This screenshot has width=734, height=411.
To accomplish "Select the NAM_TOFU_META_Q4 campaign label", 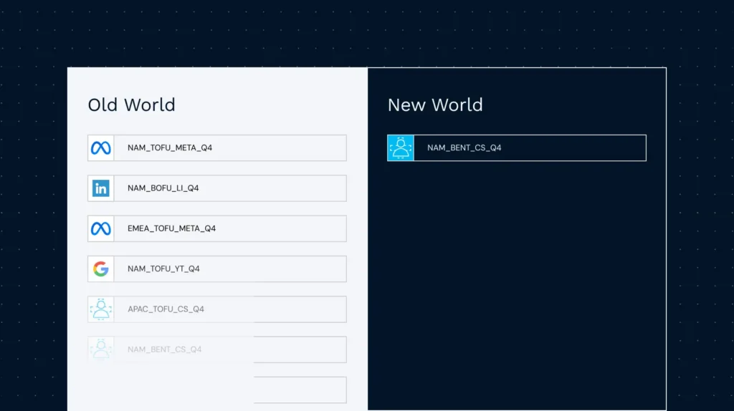I will pyautogui.click(x=170, y=148).
